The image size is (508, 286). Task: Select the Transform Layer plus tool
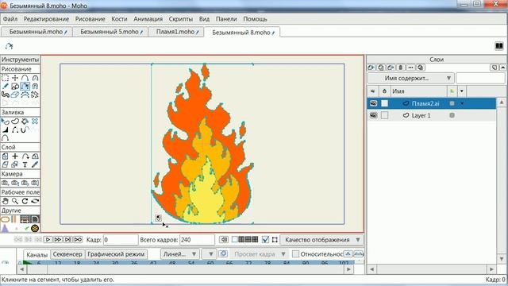15,157
